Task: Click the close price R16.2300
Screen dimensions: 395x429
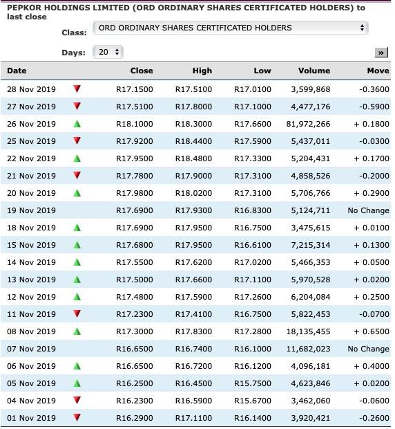Action: click(x=135, y=401)
